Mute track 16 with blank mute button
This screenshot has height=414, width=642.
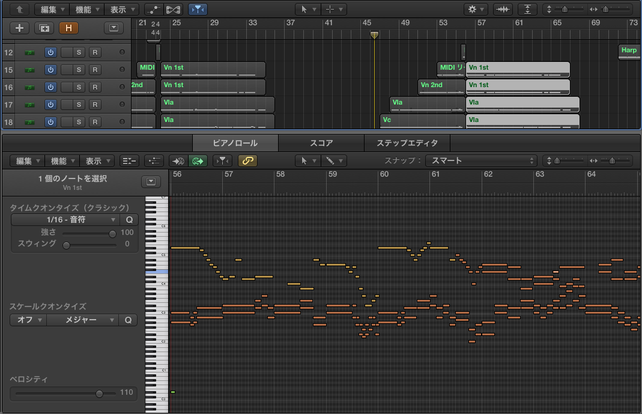click(x=67, y=87)
